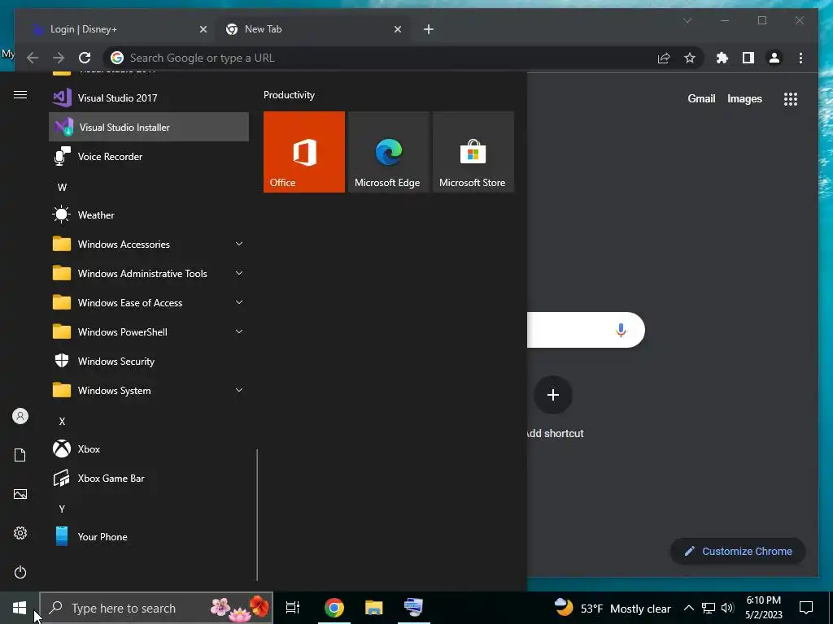Click the Productivity group title
This screenshot has height=624, width=833.
289,95
